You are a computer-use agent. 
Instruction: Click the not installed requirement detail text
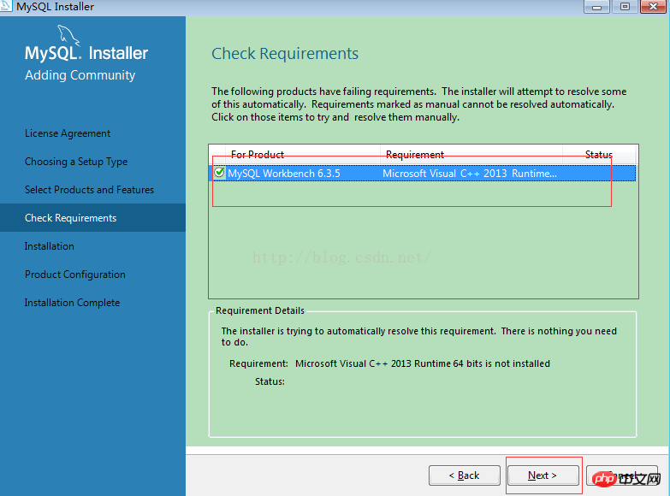click(x=423, y=363)
